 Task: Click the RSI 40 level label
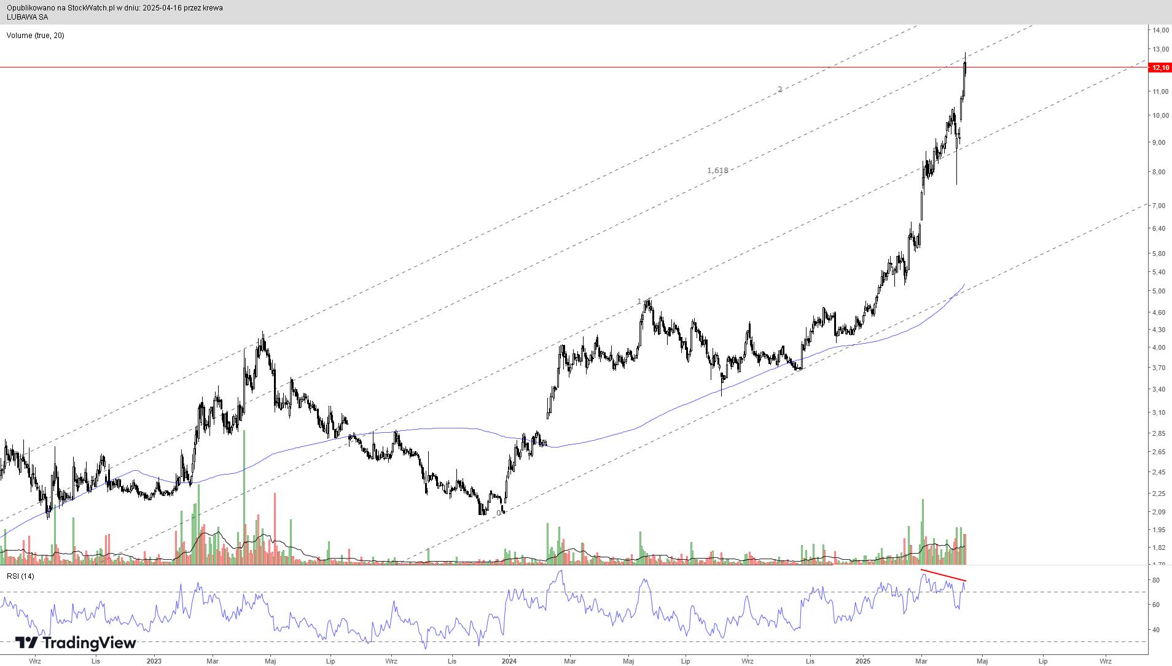click(1155, 630)
